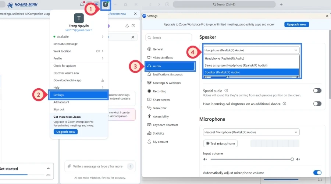The image size is (331, 184).
Task: Open the Audio settings tab
Action: [x=170, y=66]
